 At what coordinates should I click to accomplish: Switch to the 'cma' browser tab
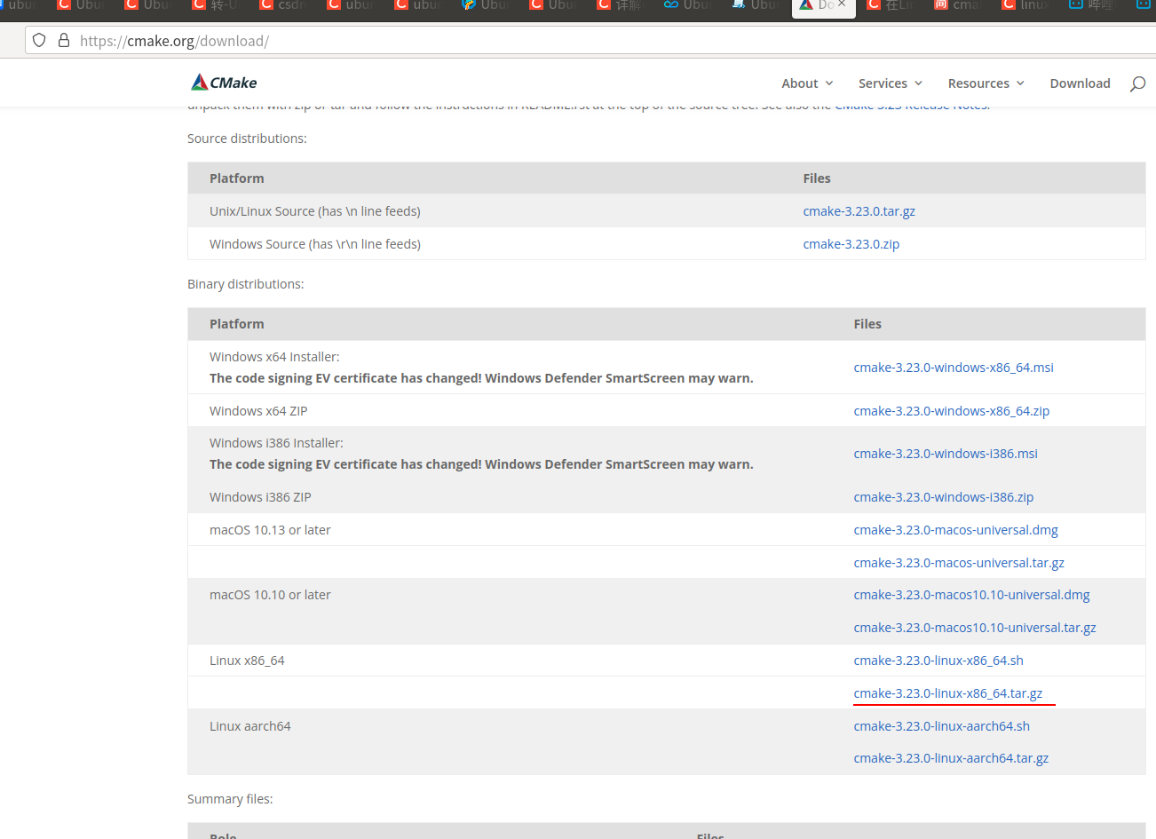pos(958,5)
